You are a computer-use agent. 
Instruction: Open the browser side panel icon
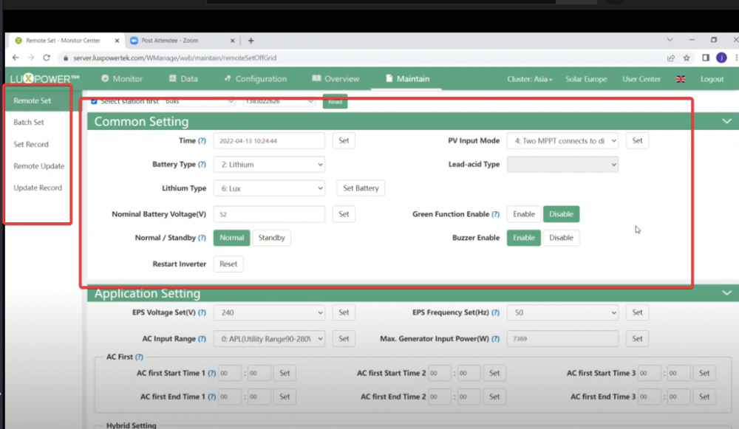[x=706, y=58]
